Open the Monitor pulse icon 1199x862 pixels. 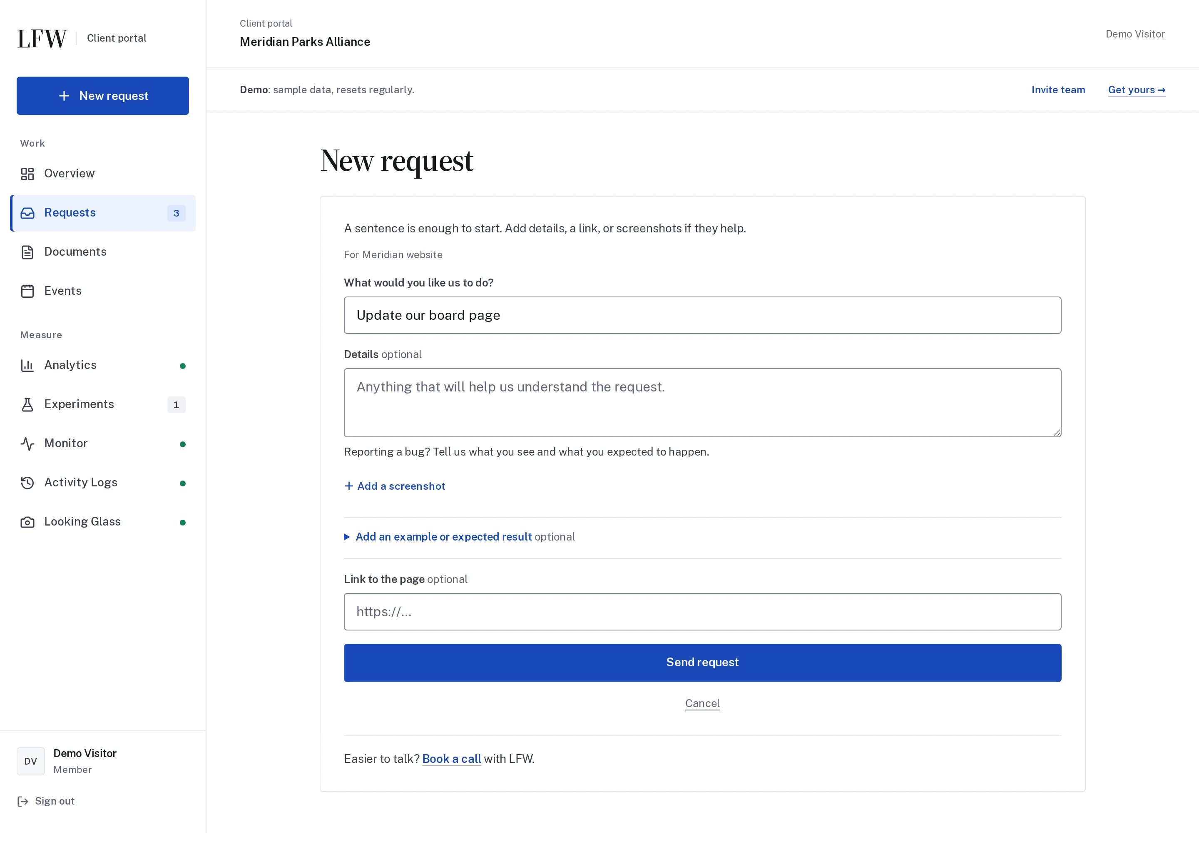point(27,443)
